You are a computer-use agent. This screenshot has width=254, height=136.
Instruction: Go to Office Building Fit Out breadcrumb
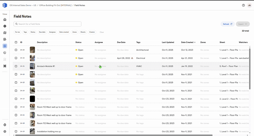tap(55, 5)
